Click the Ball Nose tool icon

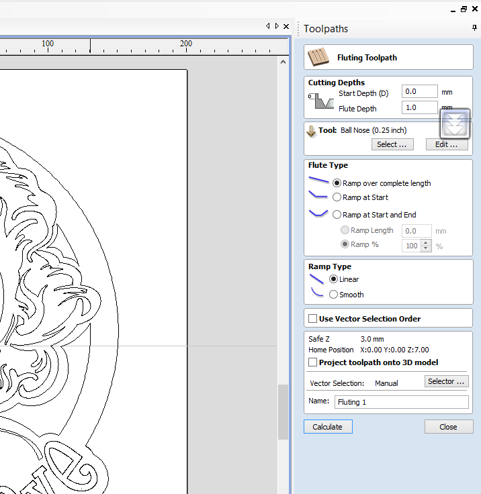(x=311, y=131)
